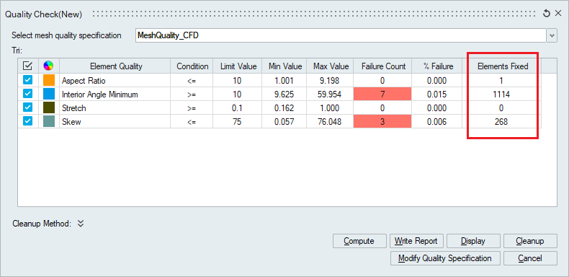Screen dimensions: 569x277
Task: Click the Compute button
Action: (359, 241)
